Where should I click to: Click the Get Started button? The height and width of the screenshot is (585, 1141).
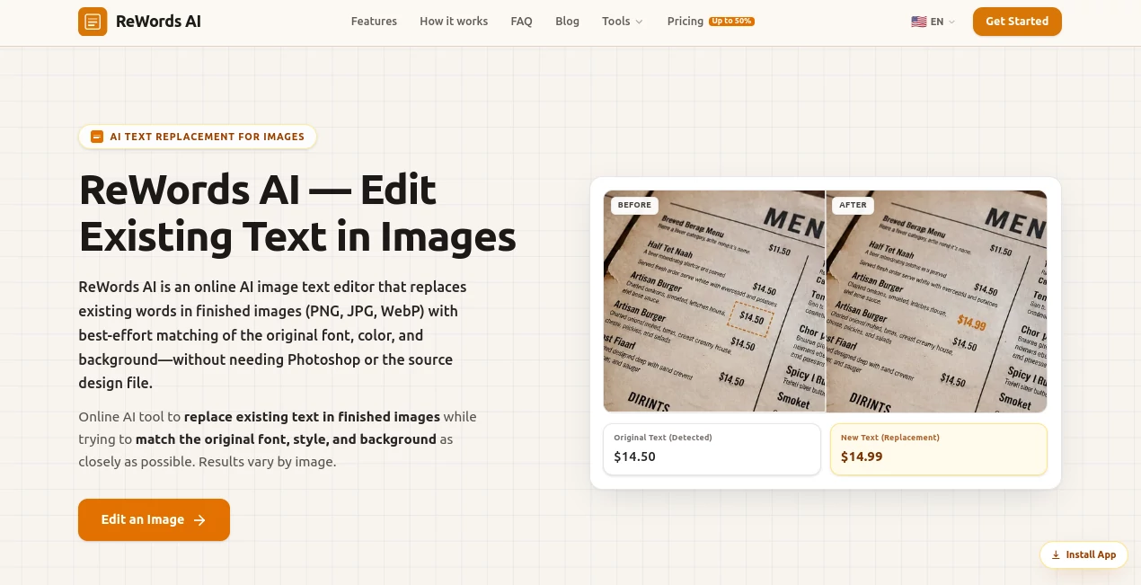pyautogui.click(x=1017, y=22)
